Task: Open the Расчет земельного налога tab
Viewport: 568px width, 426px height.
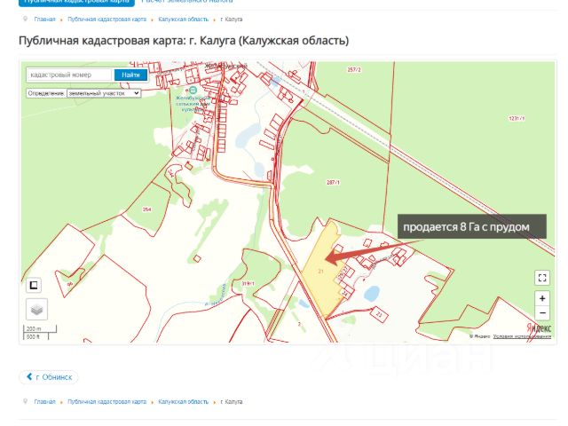Action: coord(187,2)
